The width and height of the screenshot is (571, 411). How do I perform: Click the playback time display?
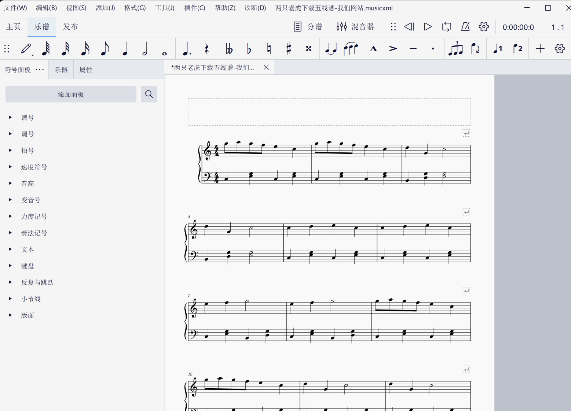518,27
